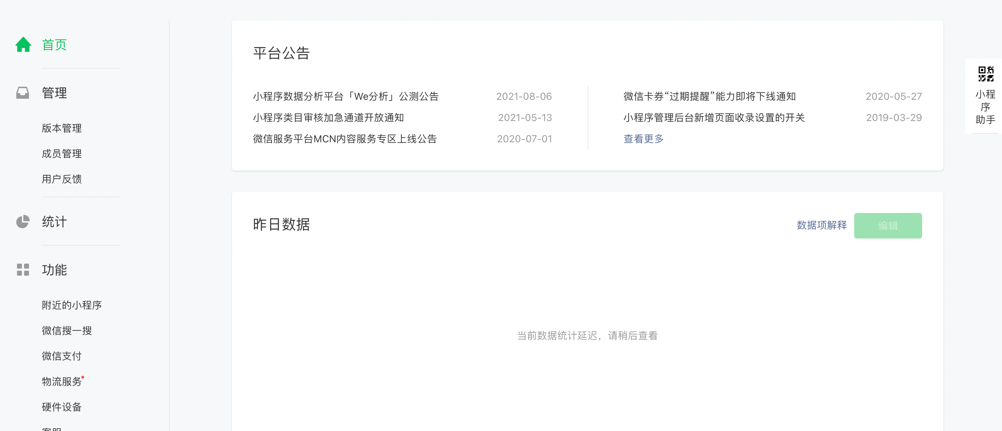Image resolution: width=1002 pixels, height=431 pixels.
Task: Open 数据项解释 link
Action: [x=821, y=225]
